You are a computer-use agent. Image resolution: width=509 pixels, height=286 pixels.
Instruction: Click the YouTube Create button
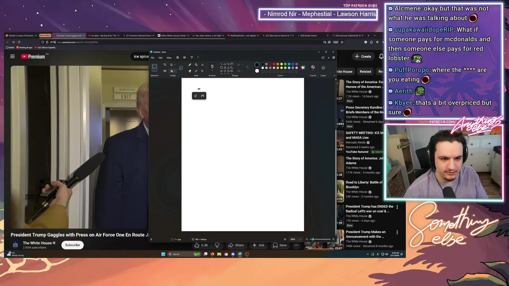[x=363, y=56]
